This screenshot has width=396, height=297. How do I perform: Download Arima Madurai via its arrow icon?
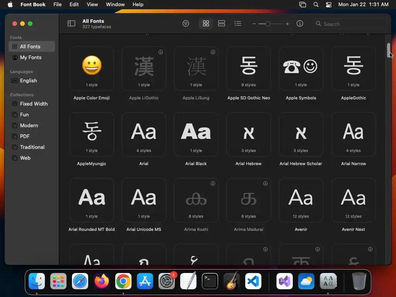265,184
